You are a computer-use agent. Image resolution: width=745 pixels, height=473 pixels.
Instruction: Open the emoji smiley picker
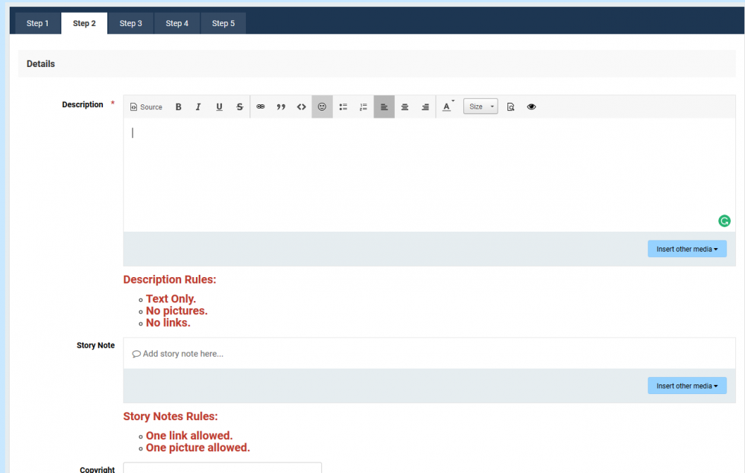tap(322, 107)
